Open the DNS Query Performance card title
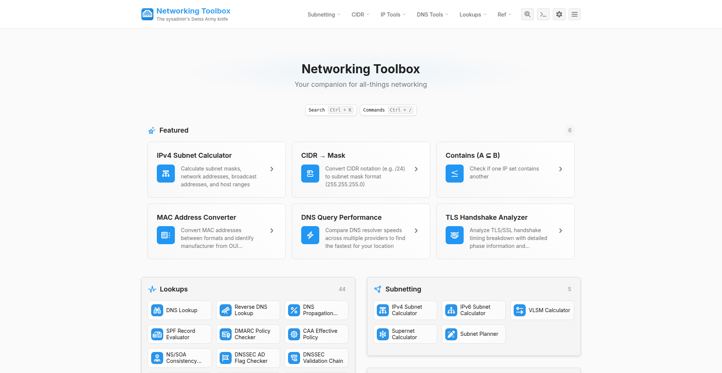 [x=341, y=217]
